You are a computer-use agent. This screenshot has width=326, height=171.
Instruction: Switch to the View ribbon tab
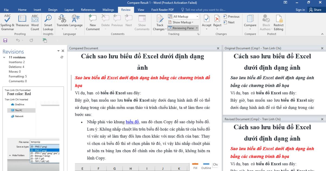coord(141,9)
